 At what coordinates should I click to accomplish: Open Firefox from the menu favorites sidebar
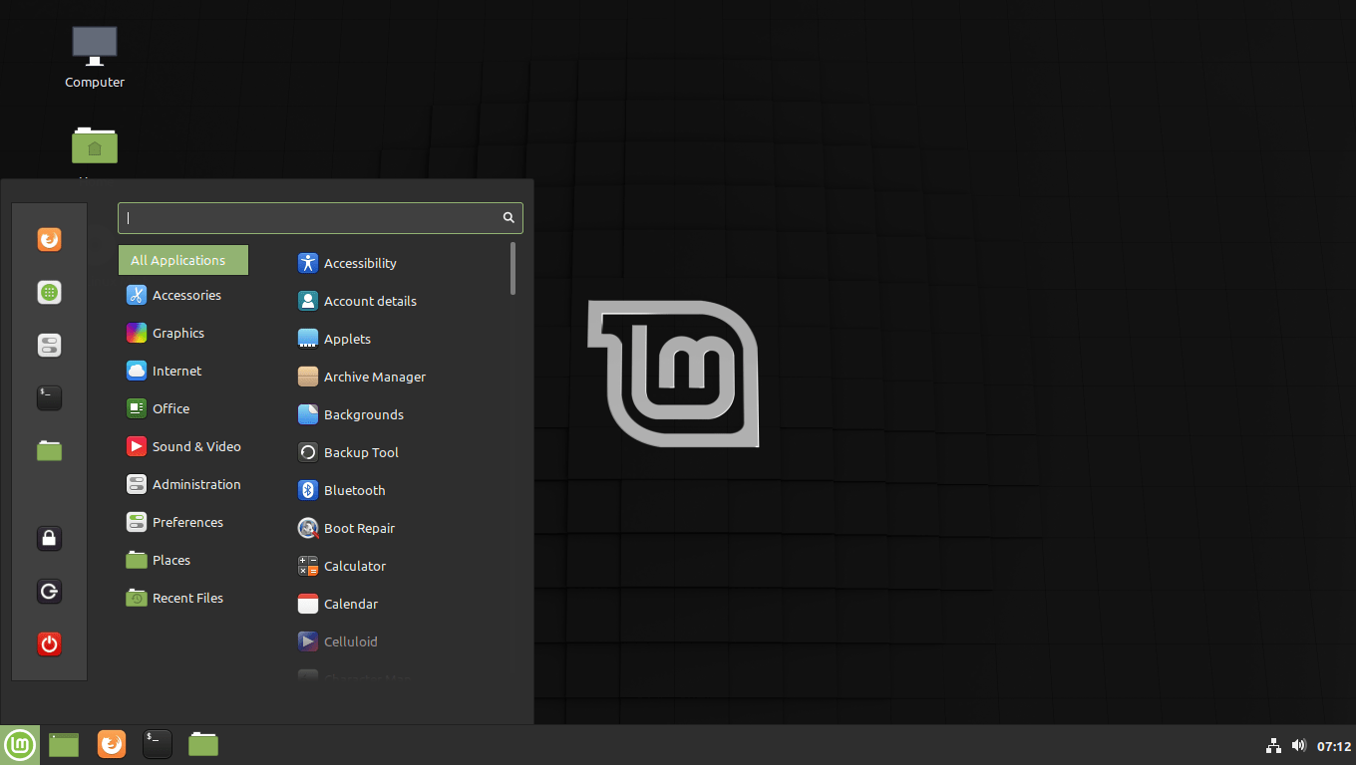pos(49,240)
